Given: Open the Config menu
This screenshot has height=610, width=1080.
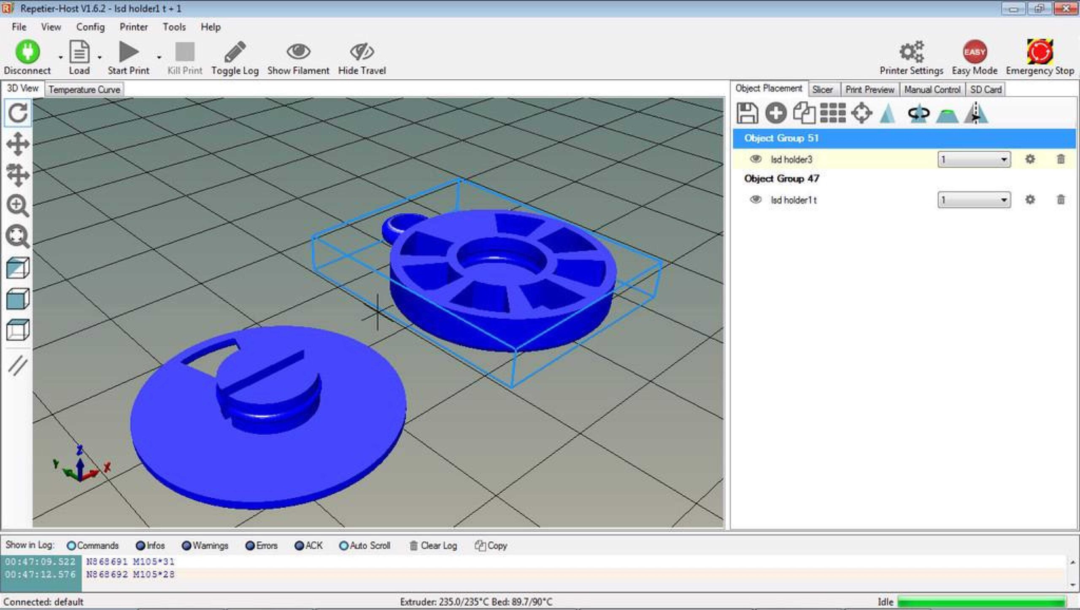Looking at the screenshot, I should [90, 27].
